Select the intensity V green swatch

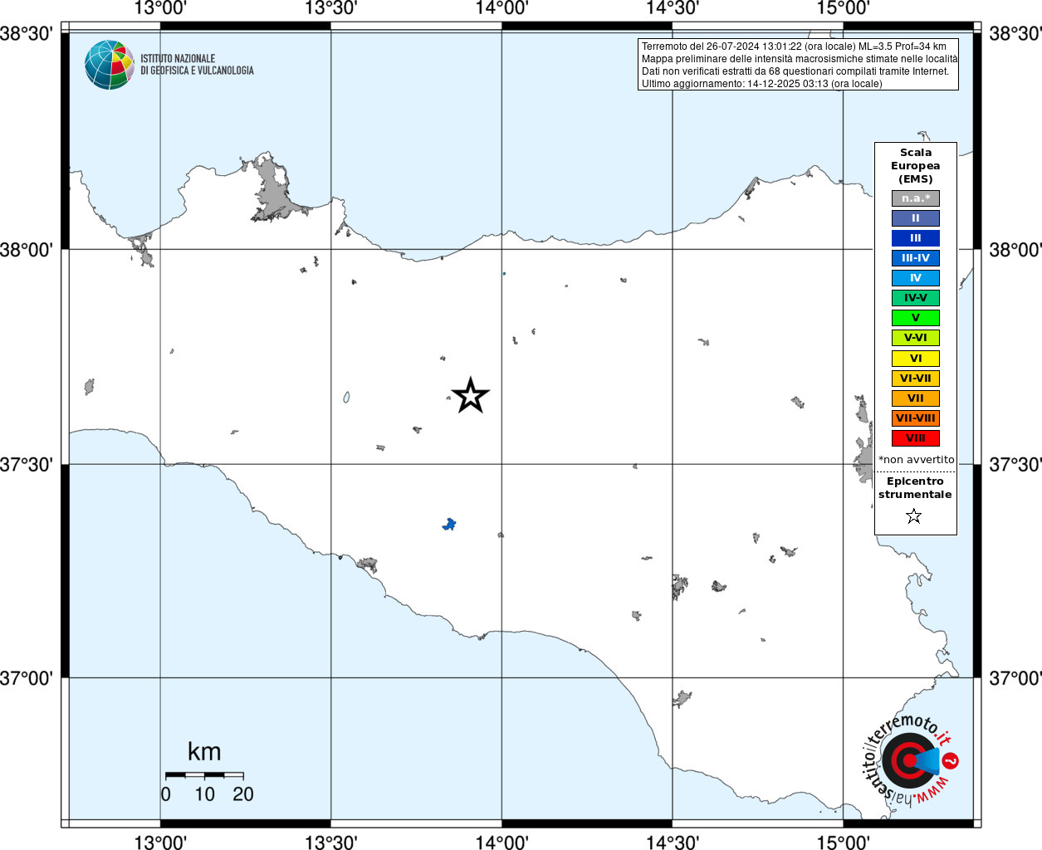point(916,318)
